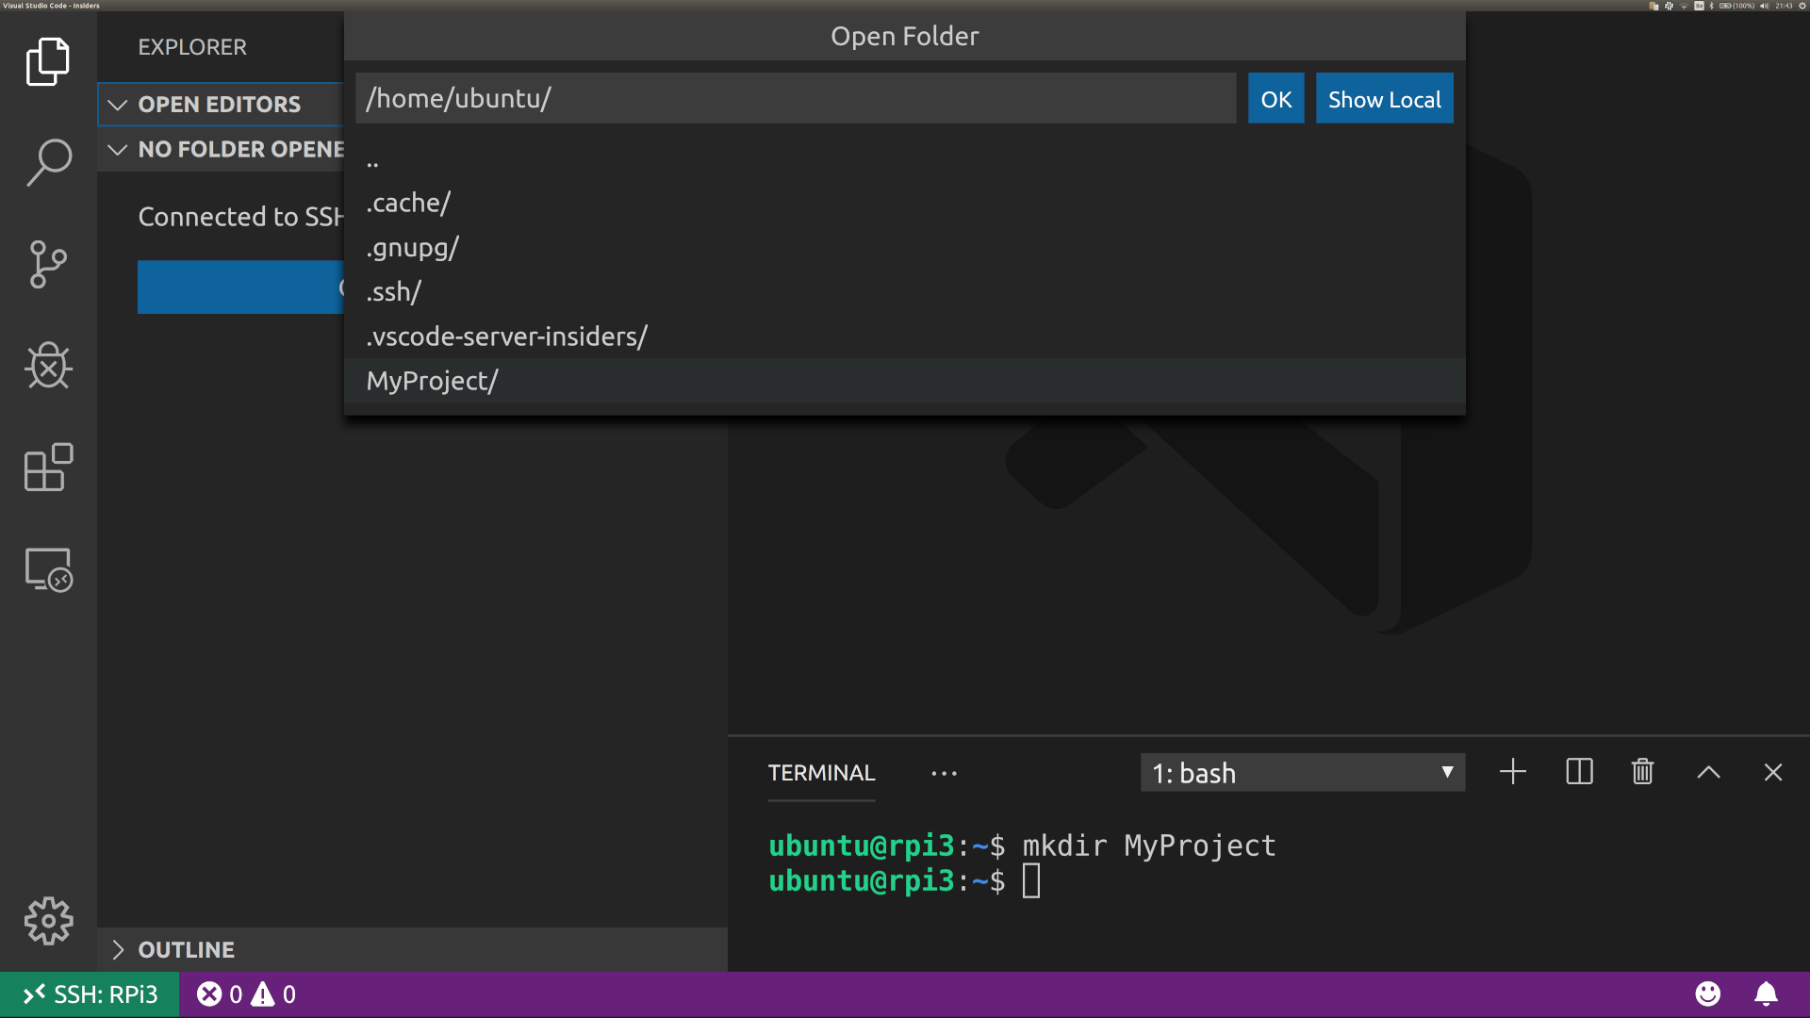Switch to bash terminal session 1
This screenshot has height=1018, width=1810.
1299,772
